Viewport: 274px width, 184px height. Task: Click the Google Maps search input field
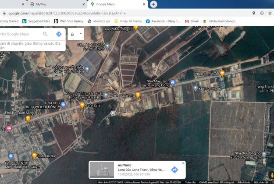[x=20, y=34]
